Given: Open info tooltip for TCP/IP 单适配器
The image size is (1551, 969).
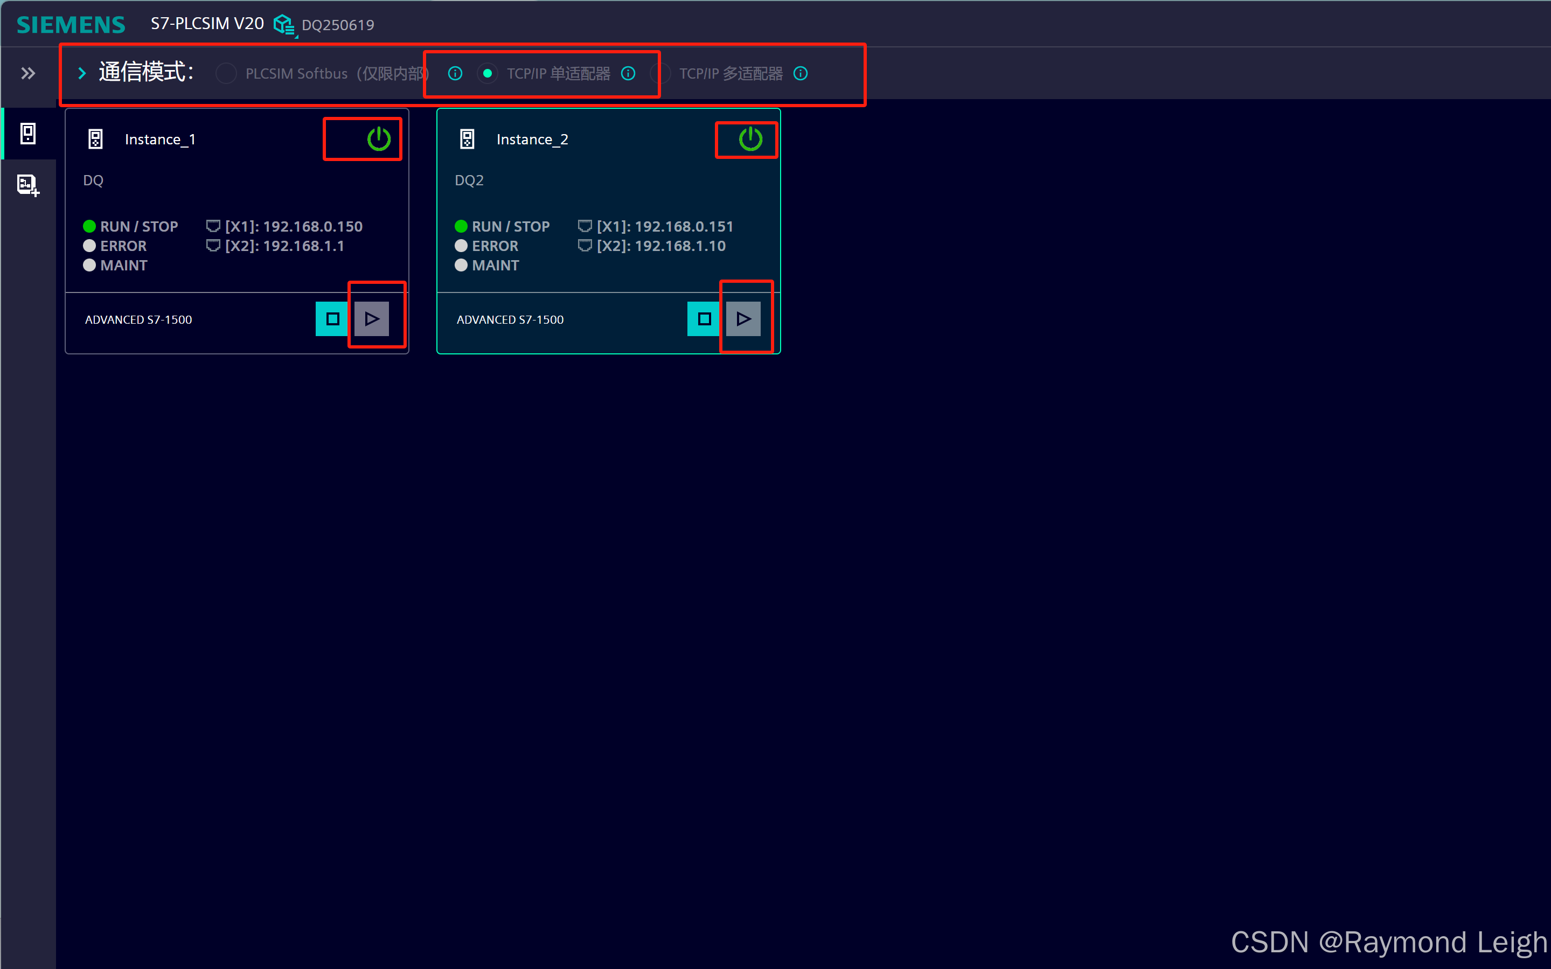Looking at the screenshot, I should click(628, 73).
